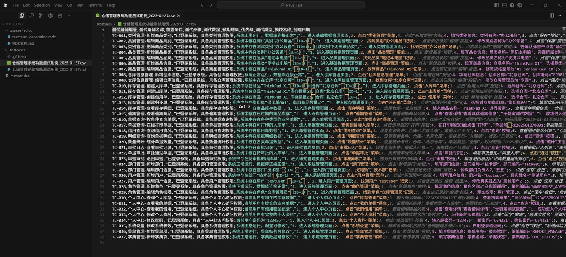Open the Source Control view icon

click(41, 15)
